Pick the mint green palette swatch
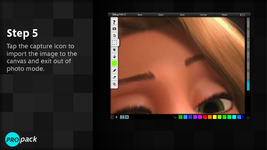267x150 pixels. pos(229,117)
